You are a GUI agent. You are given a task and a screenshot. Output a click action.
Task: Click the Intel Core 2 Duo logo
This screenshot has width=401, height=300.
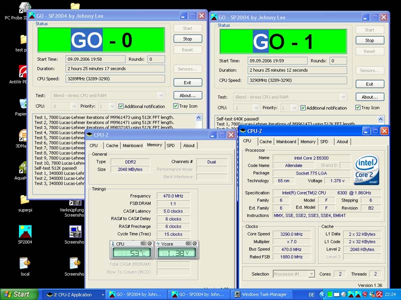[366, 169]
